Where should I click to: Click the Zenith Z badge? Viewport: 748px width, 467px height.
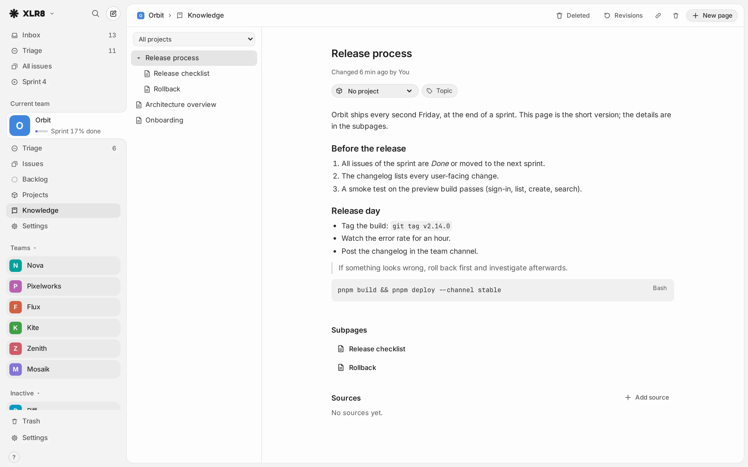[x=16, y=348]
